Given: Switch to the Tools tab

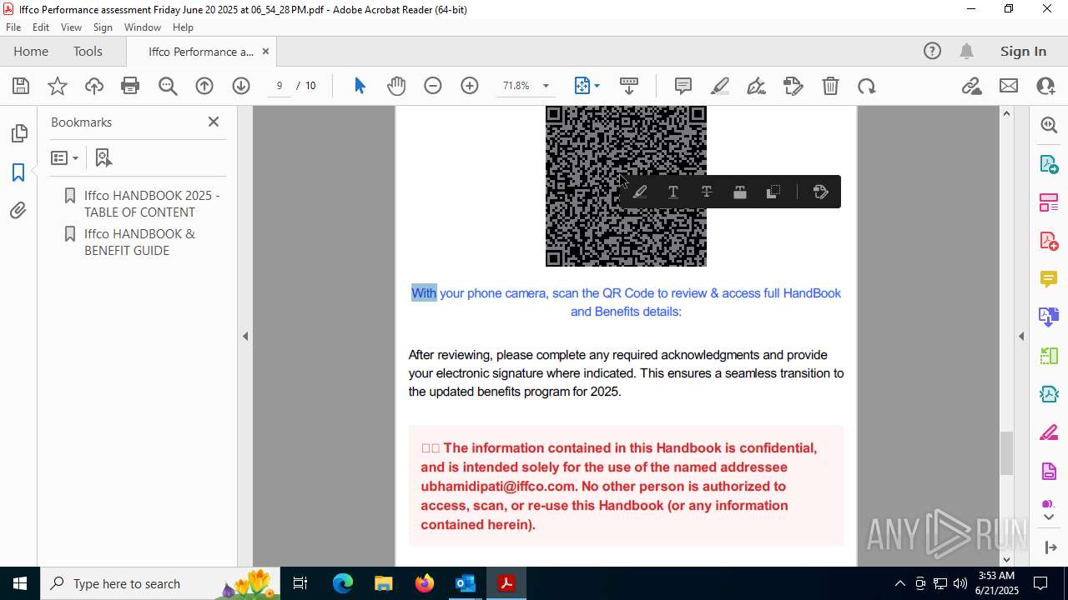Looking at the screenshot, I should pos(88,52).
